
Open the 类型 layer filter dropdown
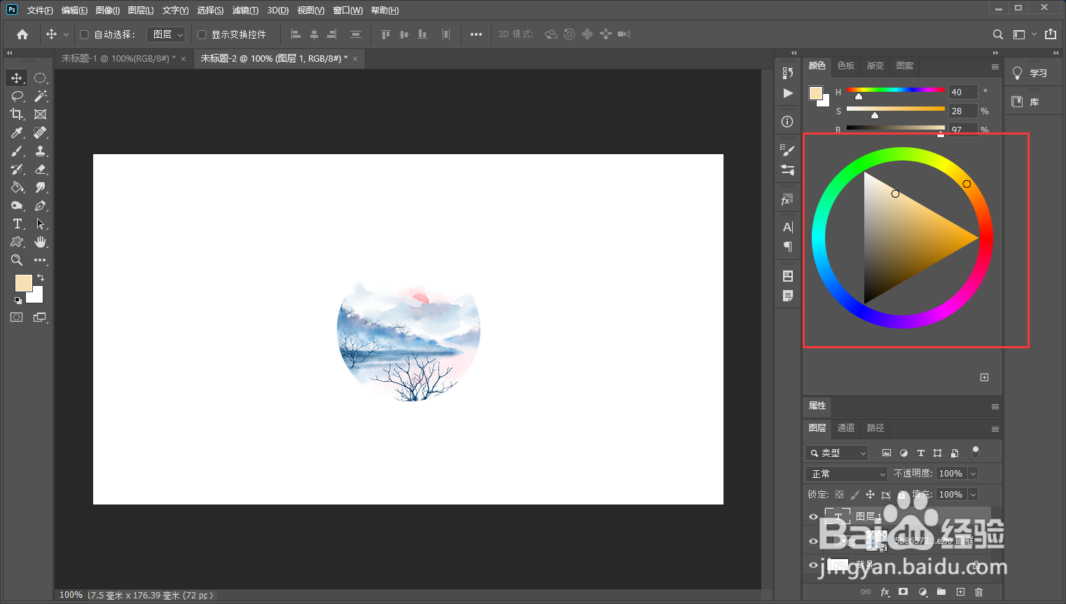point(837,453)
